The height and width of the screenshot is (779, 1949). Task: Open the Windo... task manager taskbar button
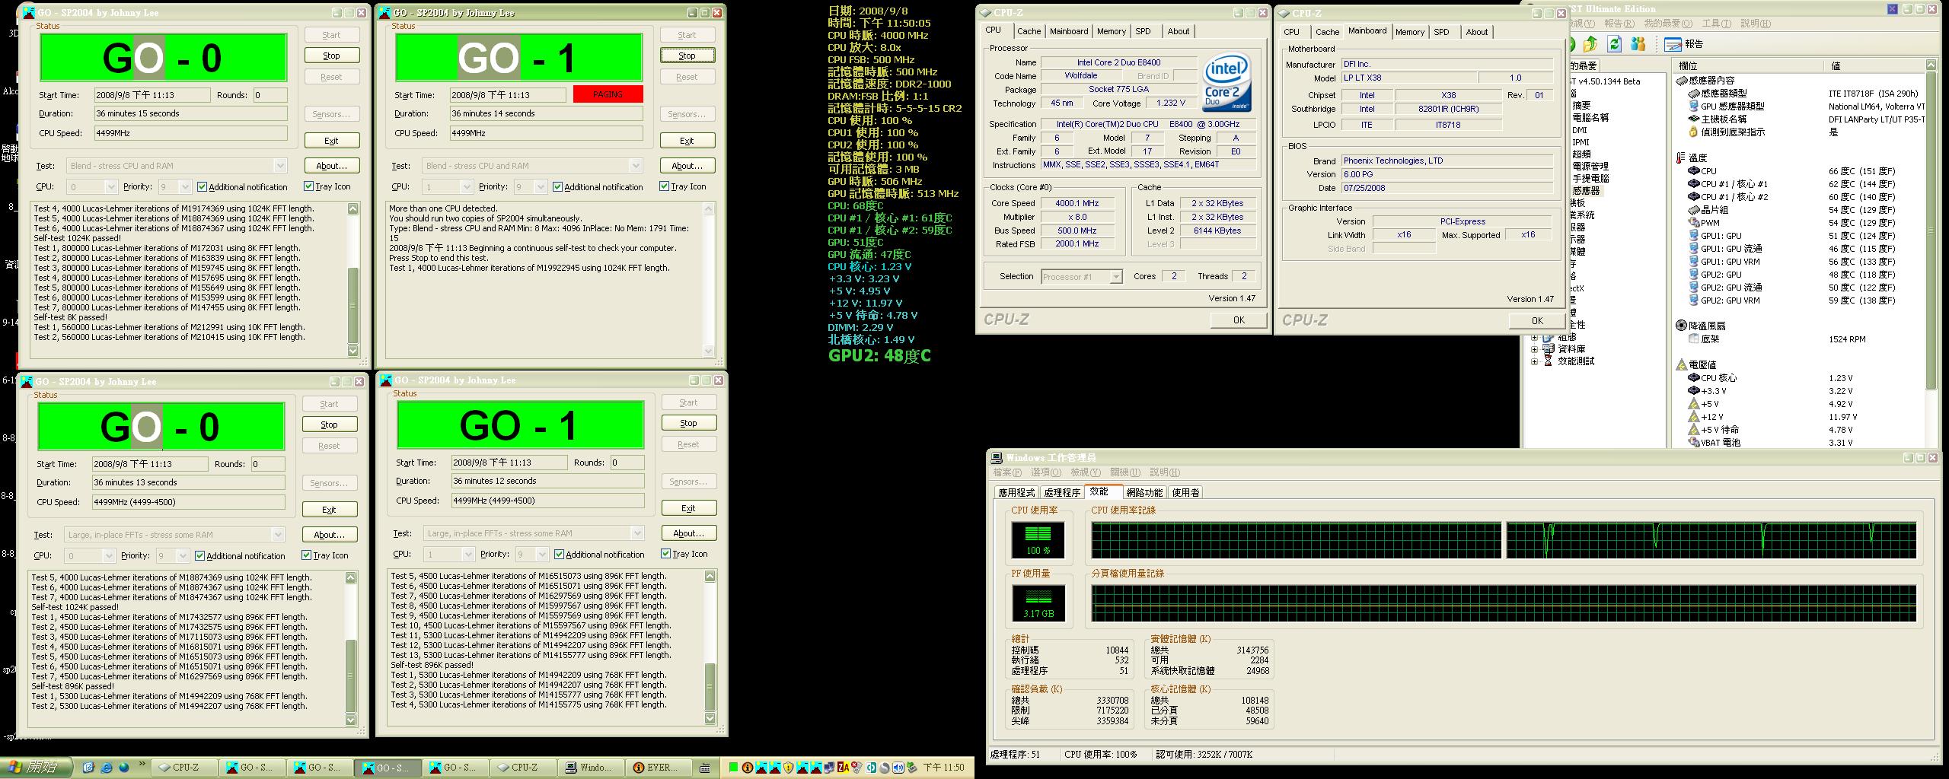tap(592, 768)
